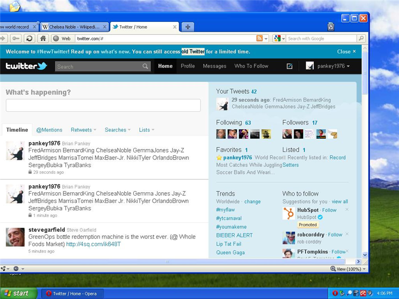Click the Opera reload button
This screenshot has height=299, width=399.
pyautogui.click(x=29, y=39)
